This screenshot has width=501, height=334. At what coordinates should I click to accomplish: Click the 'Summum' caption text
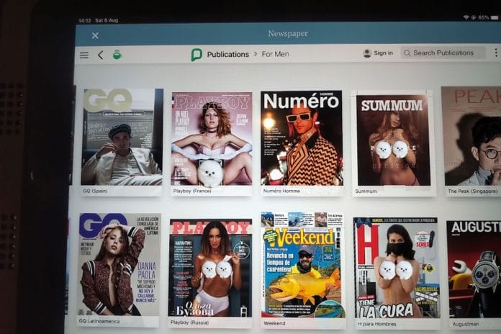tap(366, 191)
